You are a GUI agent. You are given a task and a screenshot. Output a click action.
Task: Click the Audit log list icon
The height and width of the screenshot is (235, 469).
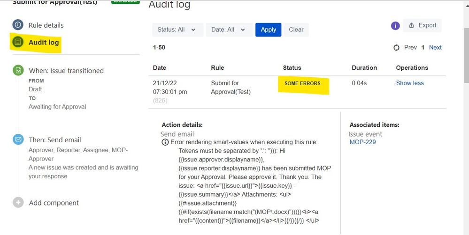(x=18, y=42)
